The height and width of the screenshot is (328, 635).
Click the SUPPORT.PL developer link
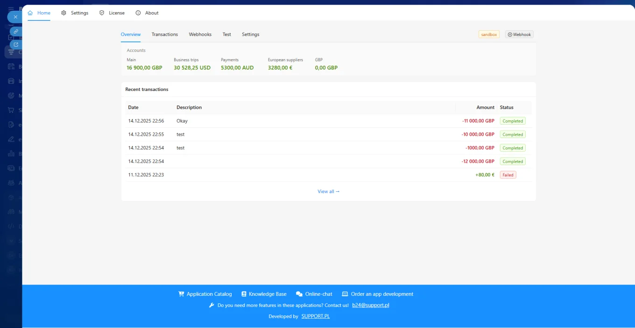pos(315,316)
